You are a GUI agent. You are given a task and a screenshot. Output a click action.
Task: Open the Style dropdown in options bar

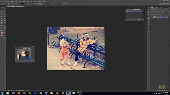[x=39, y=4]
